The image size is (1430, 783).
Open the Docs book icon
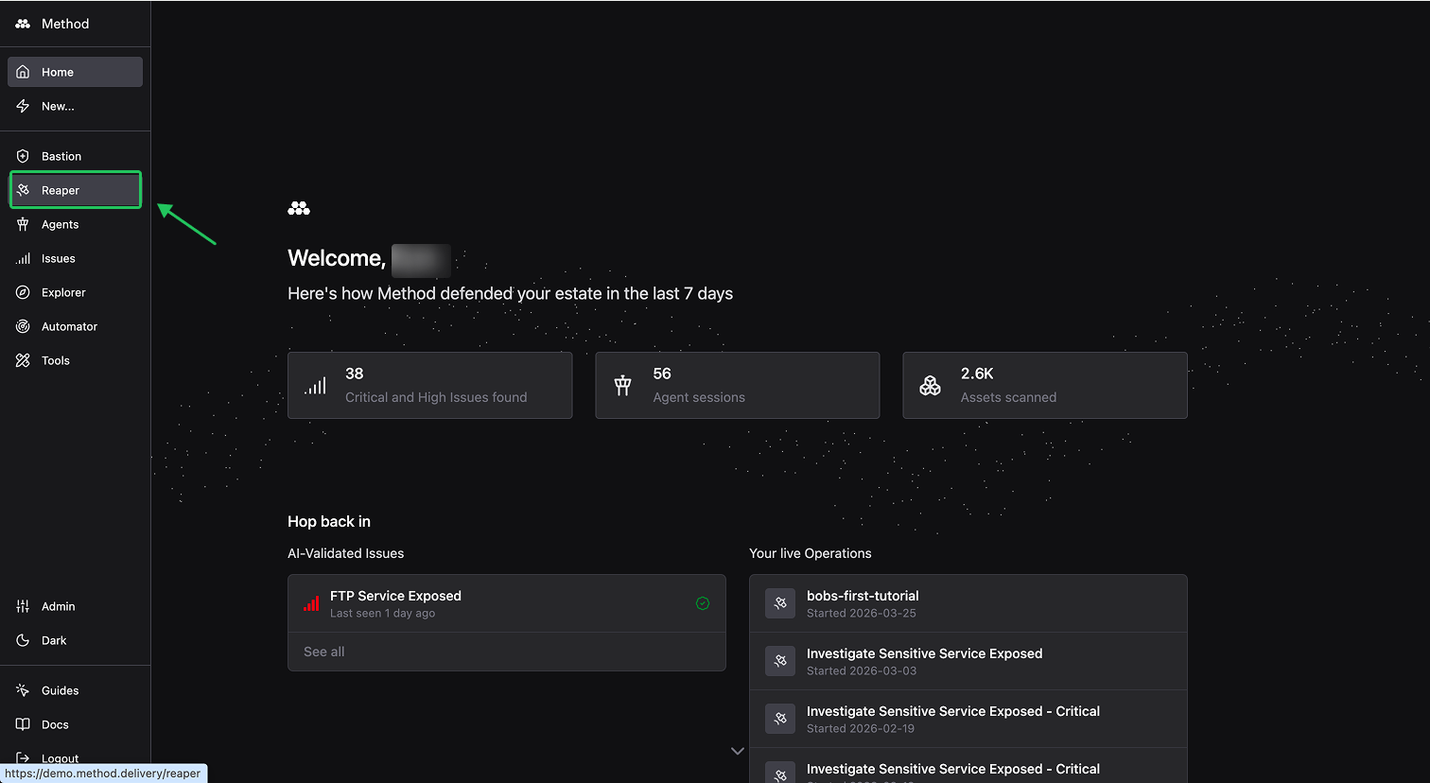pyautogui.click(x=24, y=724)
